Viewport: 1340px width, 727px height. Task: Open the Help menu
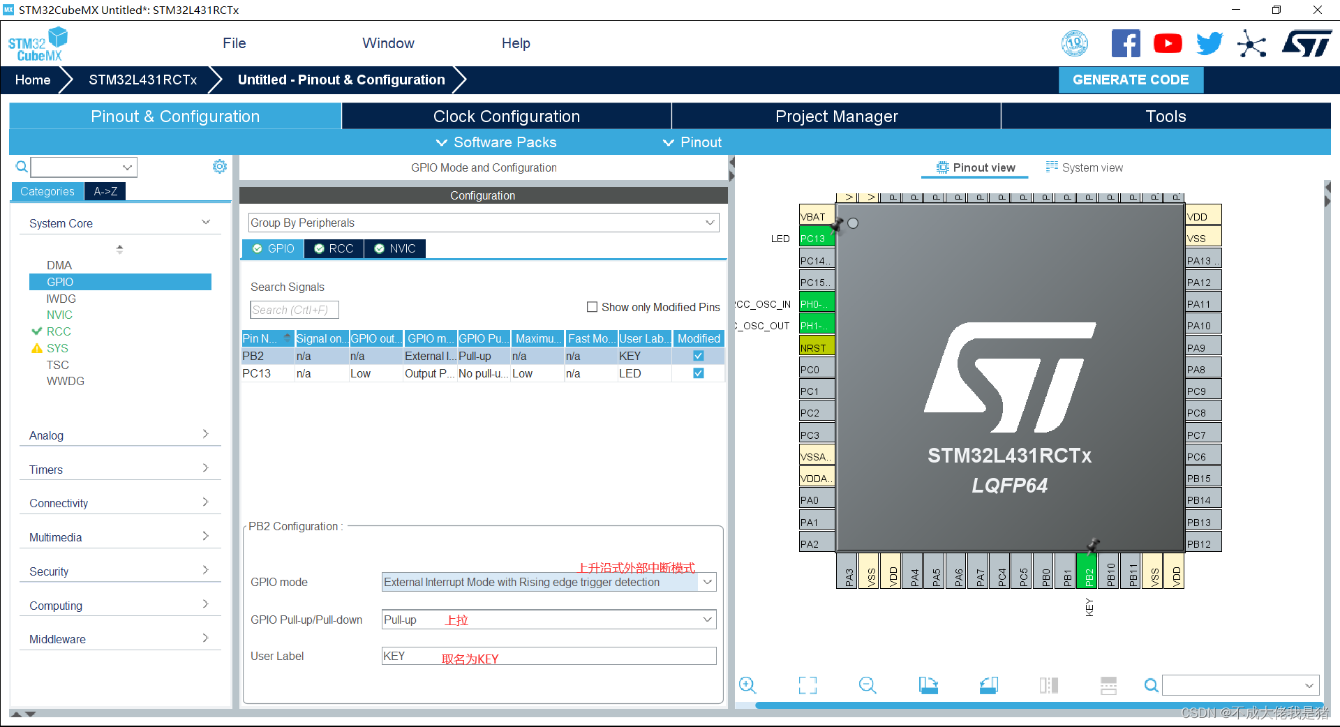pyautogui.click(x=516, y=43)
